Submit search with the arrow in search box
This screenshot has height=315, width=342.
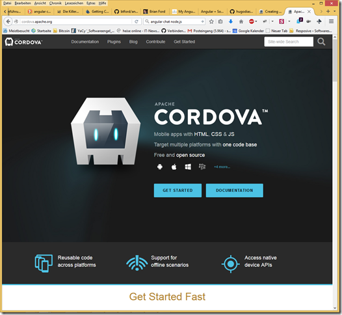point(202,21)
